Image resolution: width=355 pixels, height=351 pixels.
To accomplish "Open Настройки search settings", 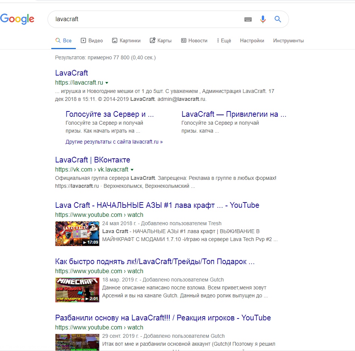I will pos(252,40).
